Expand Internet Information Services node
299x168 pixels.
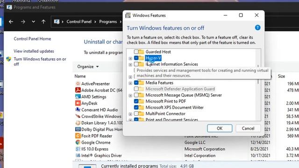click(130, 65)
